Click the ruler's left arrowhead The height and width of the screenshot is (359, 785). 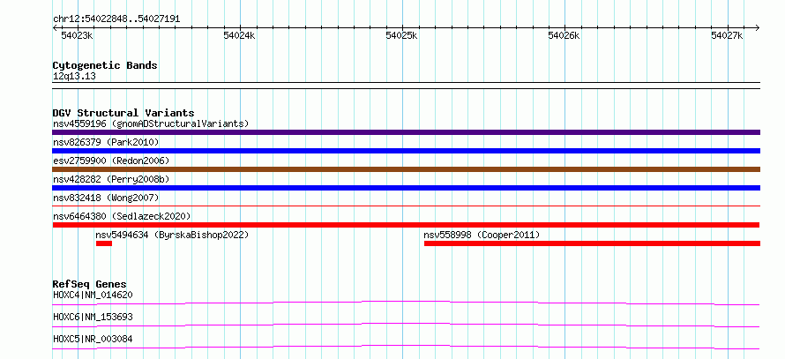pos(55,28)
